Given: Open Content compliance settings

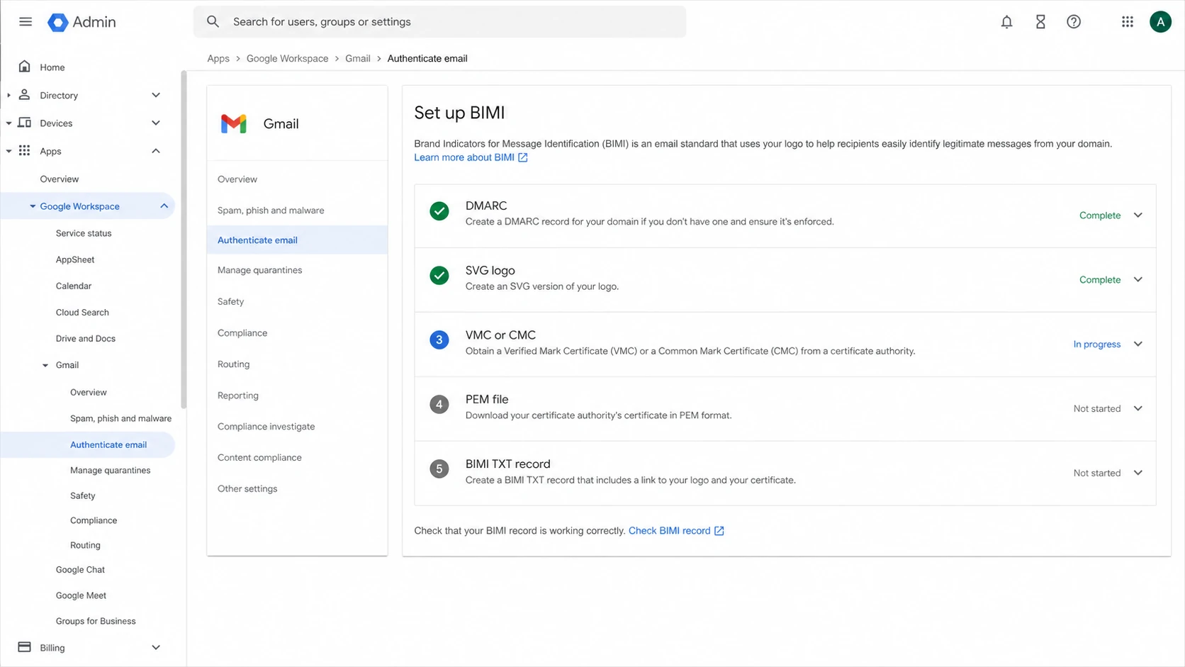Looking at the screenshot, I should (259, 458).
